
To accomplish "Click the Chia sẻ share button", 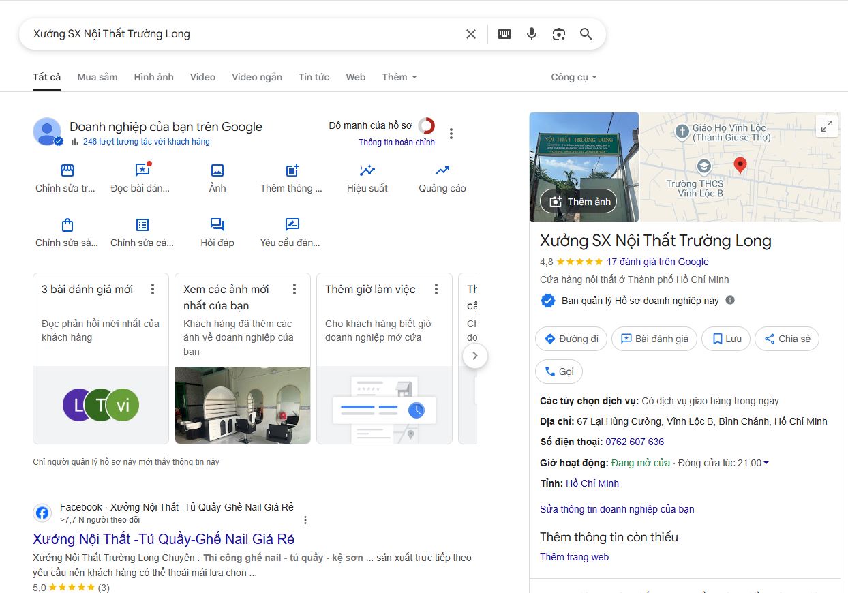I will 787,339.
